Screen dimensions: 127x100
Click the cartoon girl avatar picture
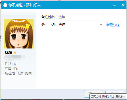[19, 34]
